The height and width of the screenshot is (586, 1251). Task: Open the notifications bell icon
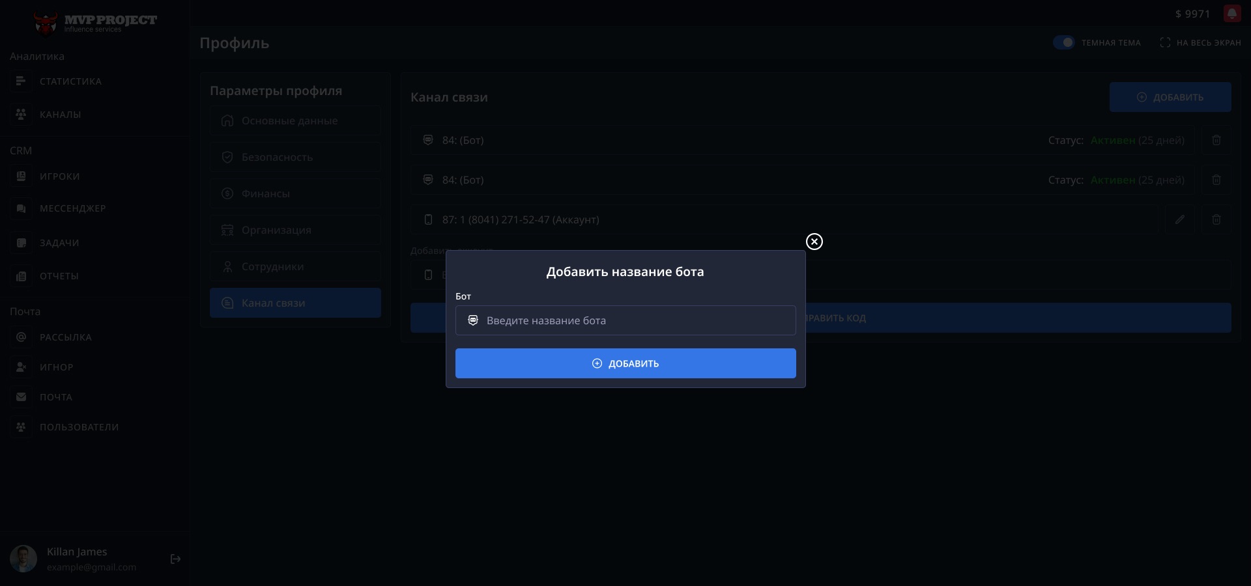point(1232,14)
